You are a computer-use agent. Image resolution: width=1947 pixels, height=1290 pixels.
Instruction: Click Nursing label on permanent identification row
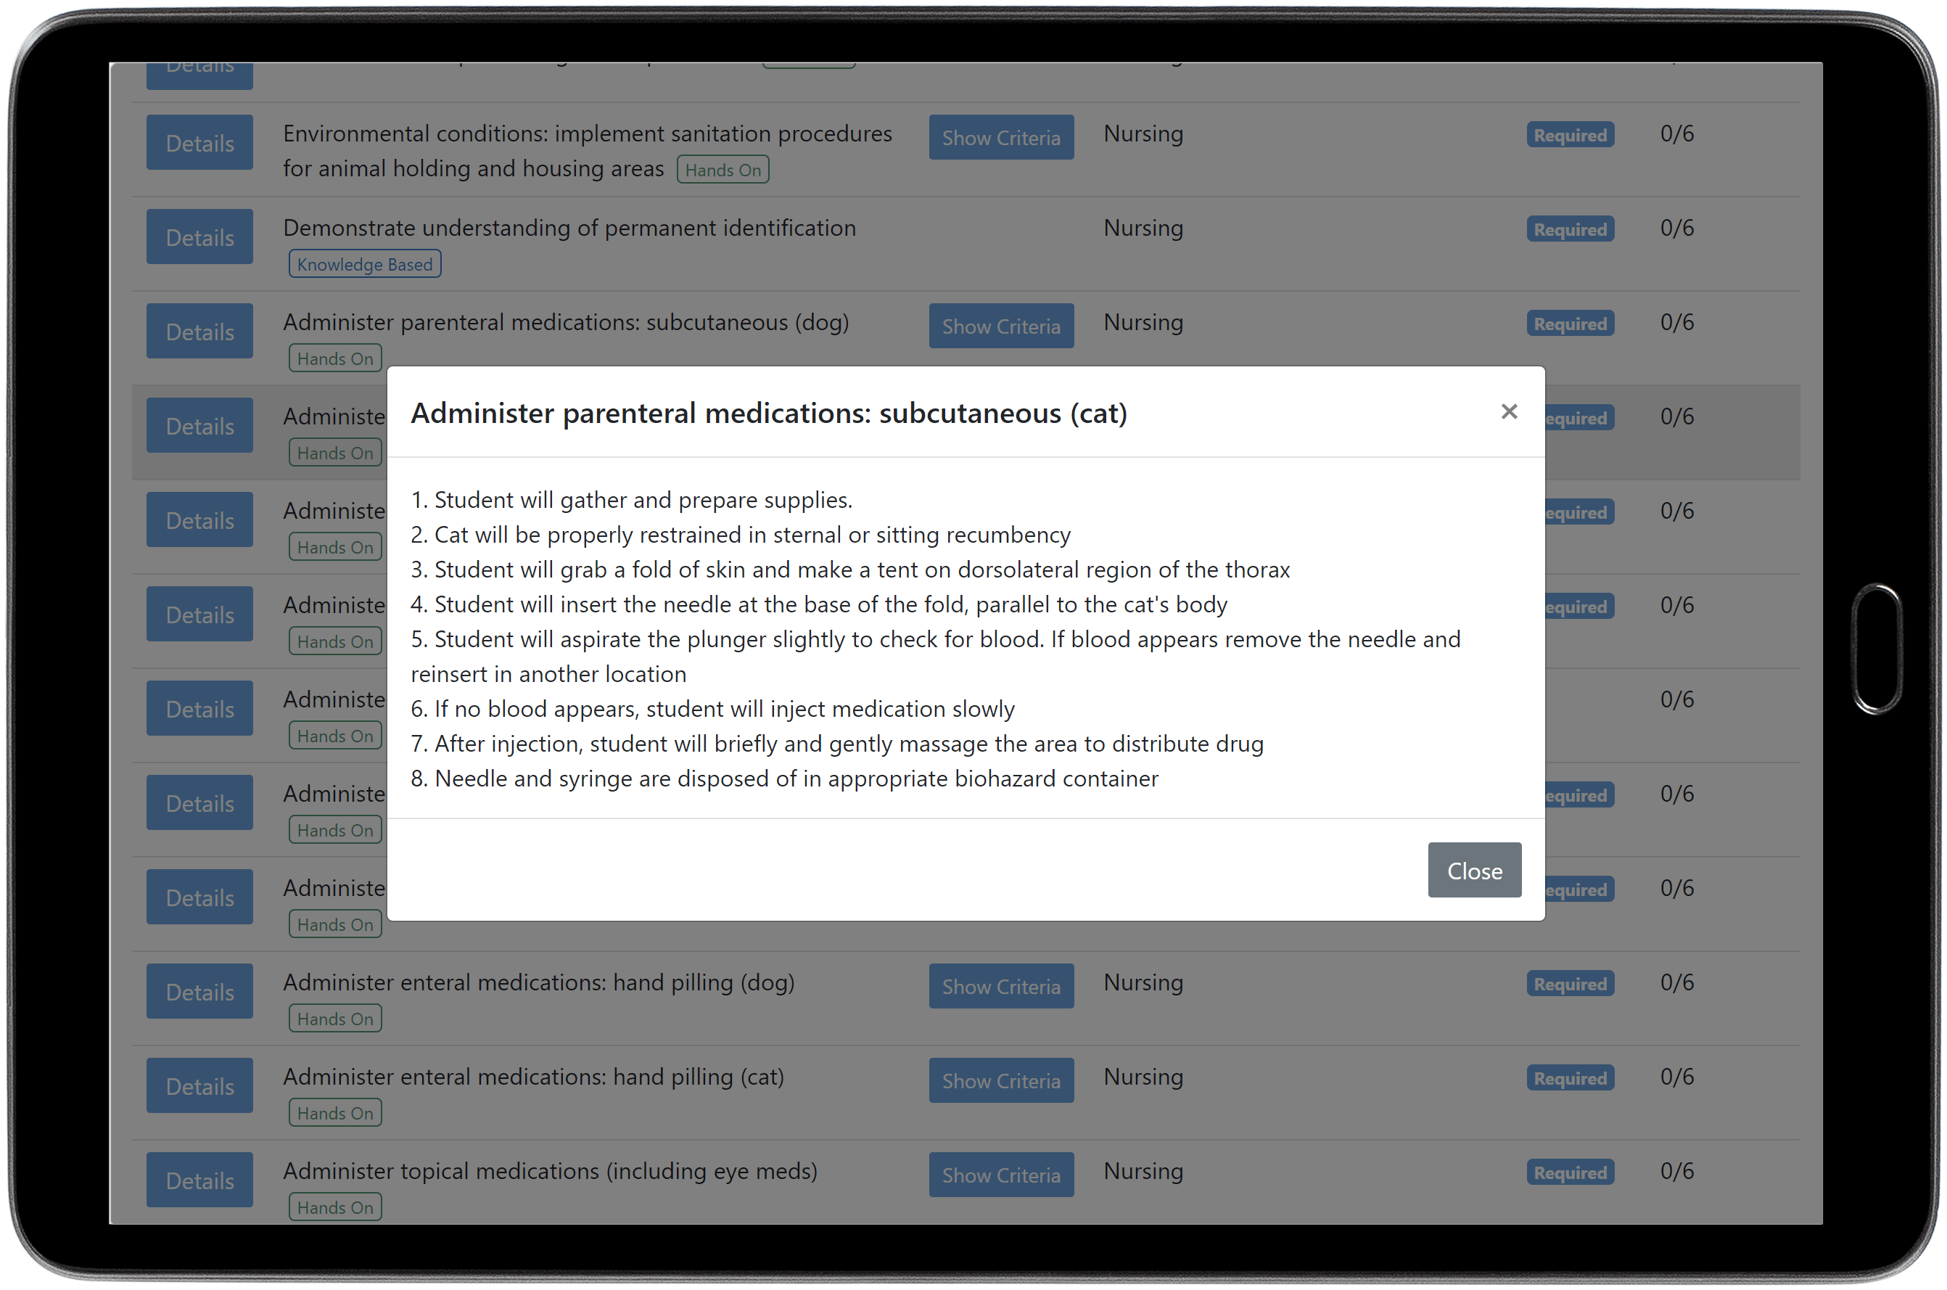(x=1142, y=228)
